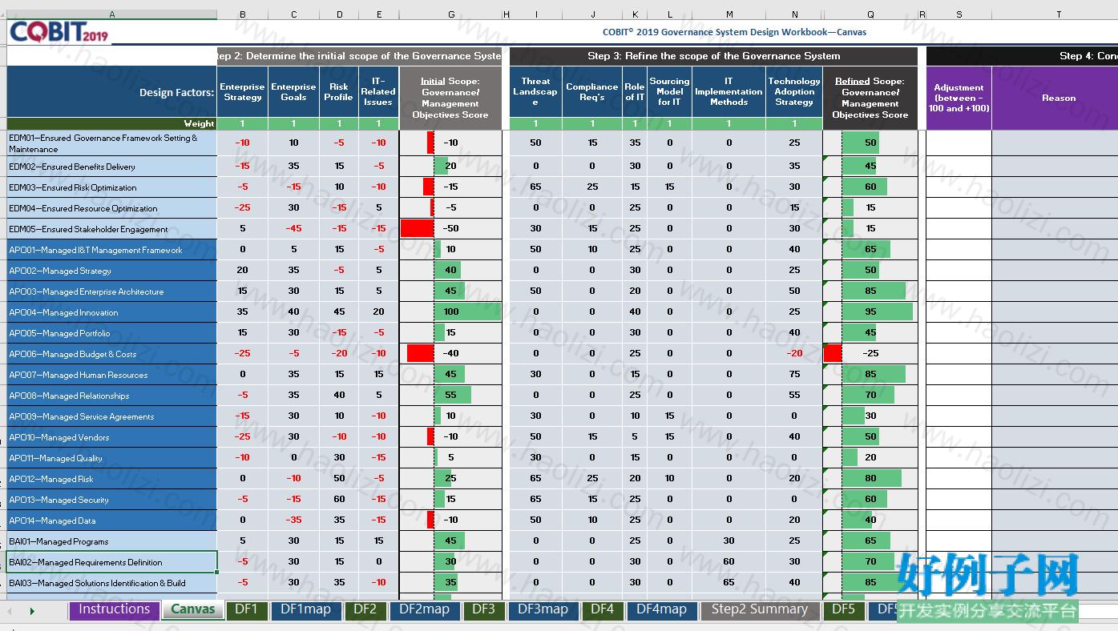The height and width of the screenshot is (631, 1118).
Task: Select APO07 Managed Human Resources label
Action: (x=112, y=375)
